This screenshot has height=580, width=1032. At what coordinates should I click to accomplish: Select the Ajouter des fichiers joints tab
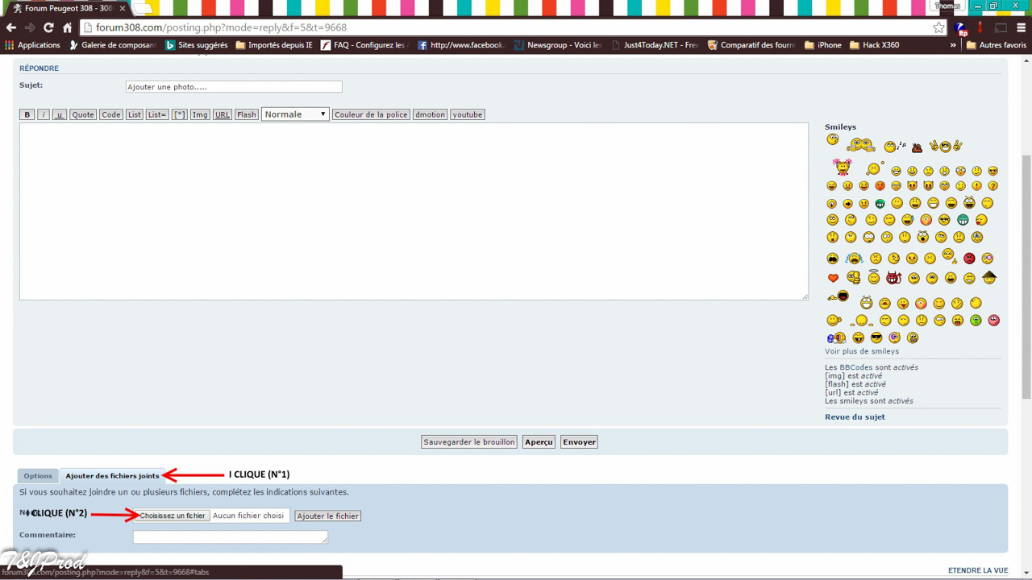tap(112, 476)
